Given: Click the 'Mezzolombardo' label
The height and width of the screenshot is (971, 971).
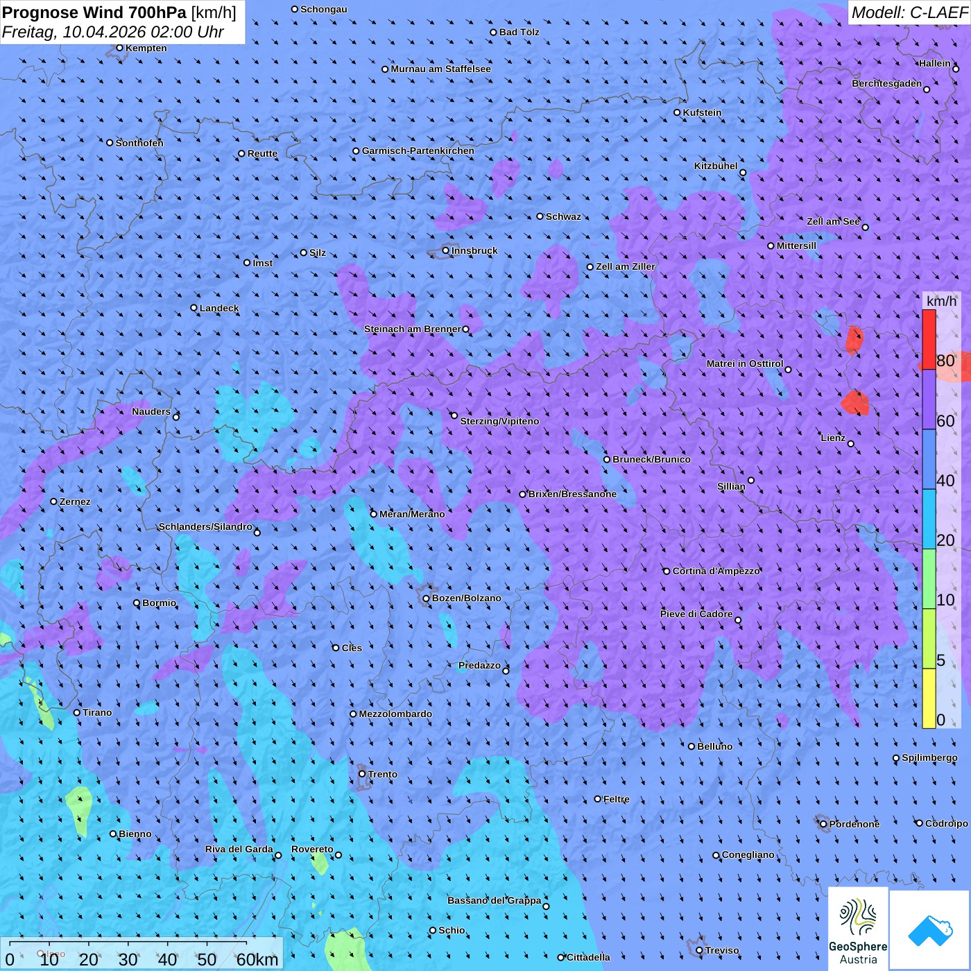Looking at the screenshot, I should tap(395, 714).
